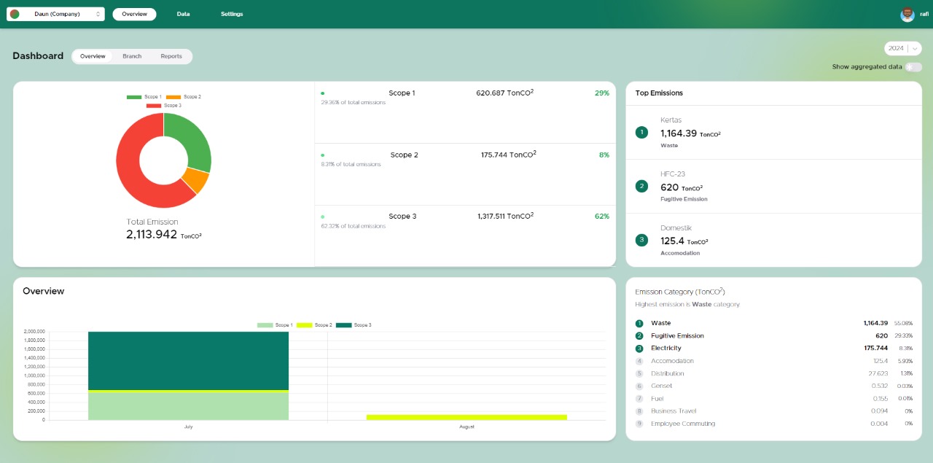
Task: Click rank 2 badge for HFC-23
Action: 641,186
